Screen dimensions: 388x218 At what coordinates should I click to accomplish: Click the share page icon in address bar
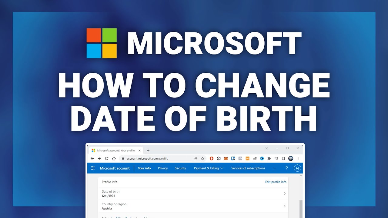195,158
